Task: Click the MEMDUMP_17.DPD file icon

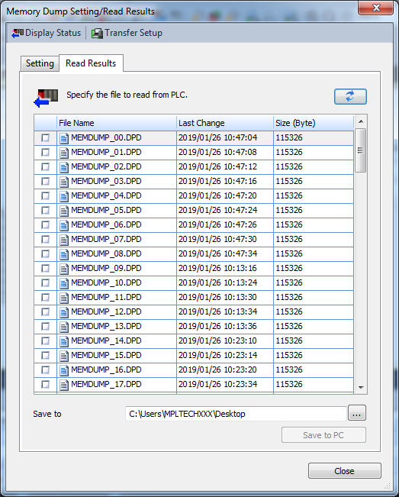Action: (64, 385)
